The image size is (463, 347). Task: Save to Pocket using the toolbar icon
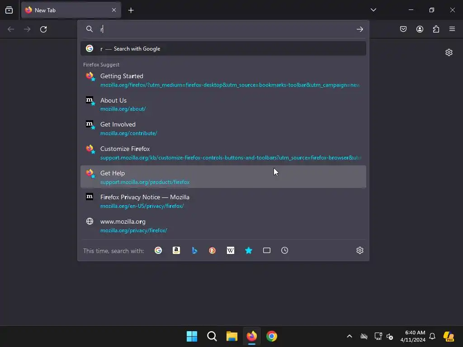[403, 29]
